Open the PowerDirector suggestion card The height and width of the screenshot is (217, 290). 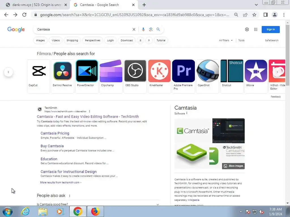coord(87,76)
